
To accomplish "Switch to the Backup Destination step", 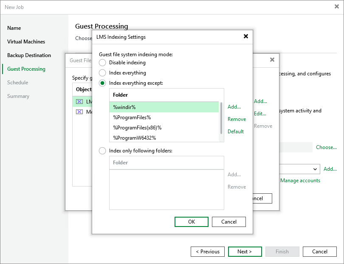I will [x=29, y=55].
